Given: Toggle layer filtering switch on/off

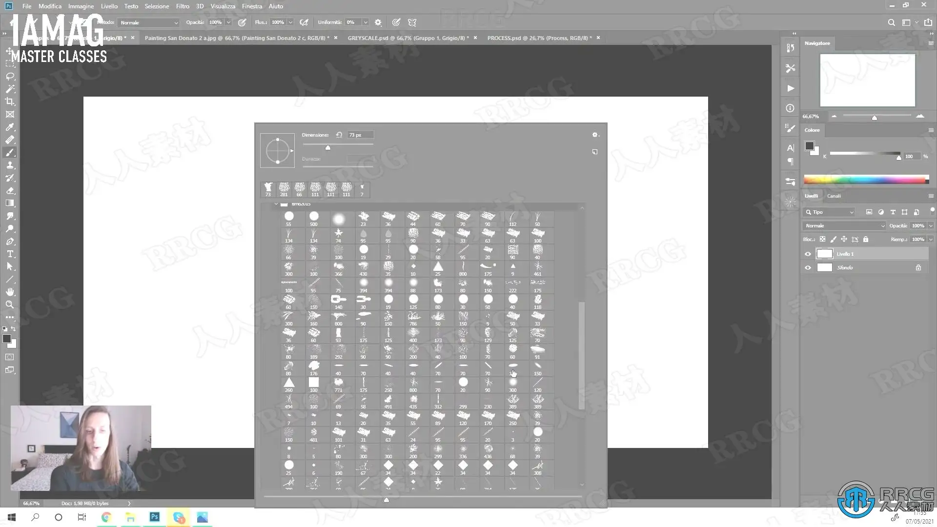Looking at the screenshot, I should coord(932,210).
